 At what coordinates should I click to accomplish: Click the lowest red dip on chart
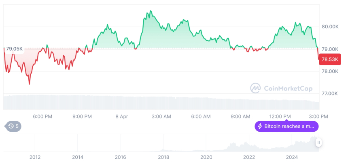tap(29, 84)
